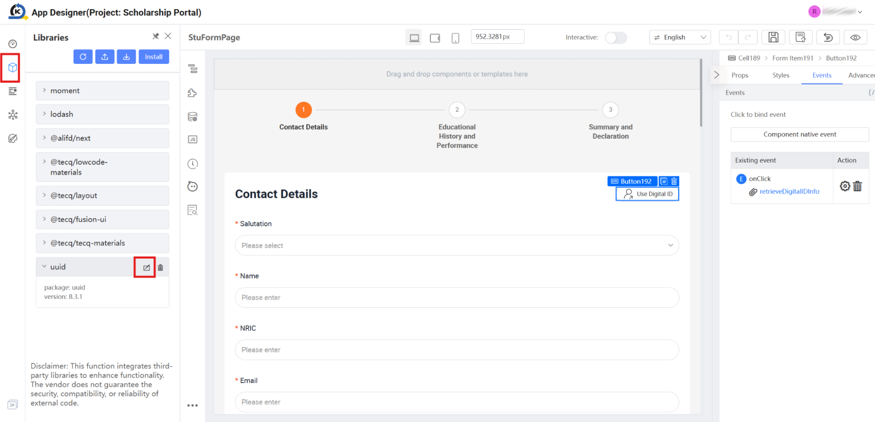
Task: Open the preview eye icon
Action: [855, 37]
